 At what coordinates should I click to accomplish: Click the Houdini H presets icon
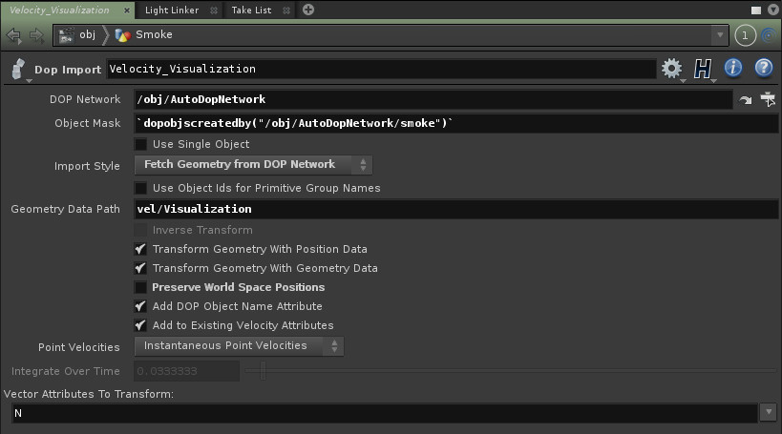click(703, 69)
